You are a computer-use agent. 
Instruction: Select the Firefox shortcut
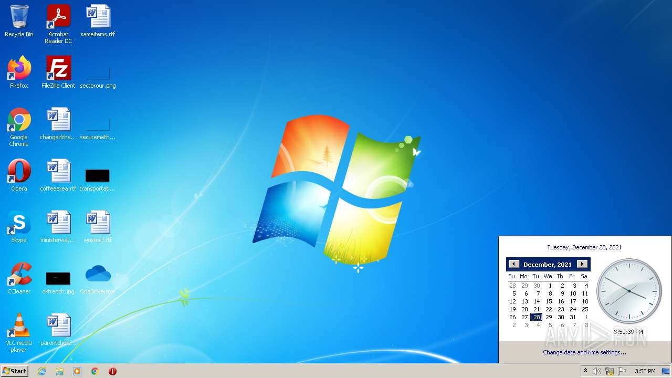coord(19,73)
